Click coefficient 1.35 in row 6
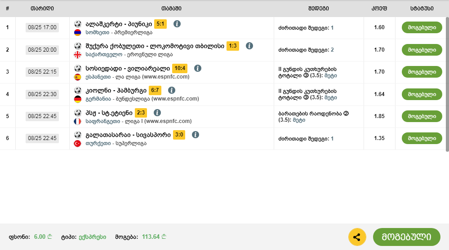The height and width of the screenshot is (250, 449). (x=379, y=138)
